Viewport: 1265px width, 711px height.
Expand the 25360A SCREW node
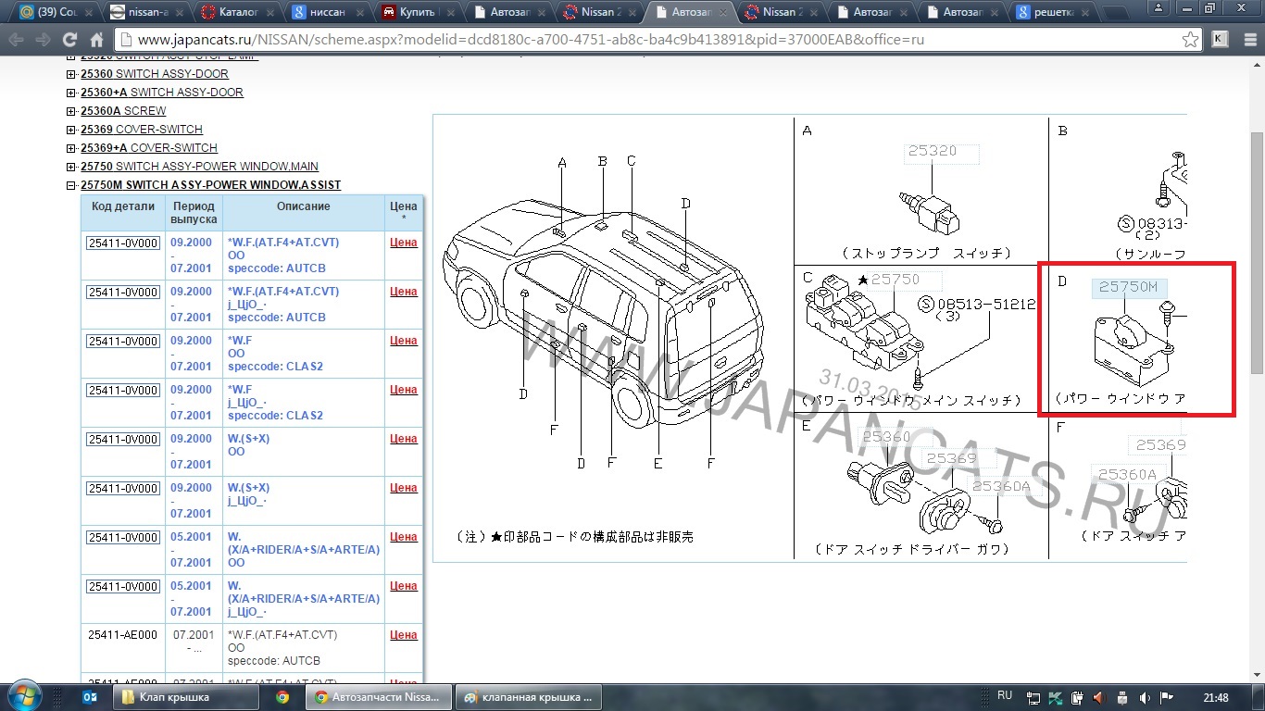click(x=71, y=111)
